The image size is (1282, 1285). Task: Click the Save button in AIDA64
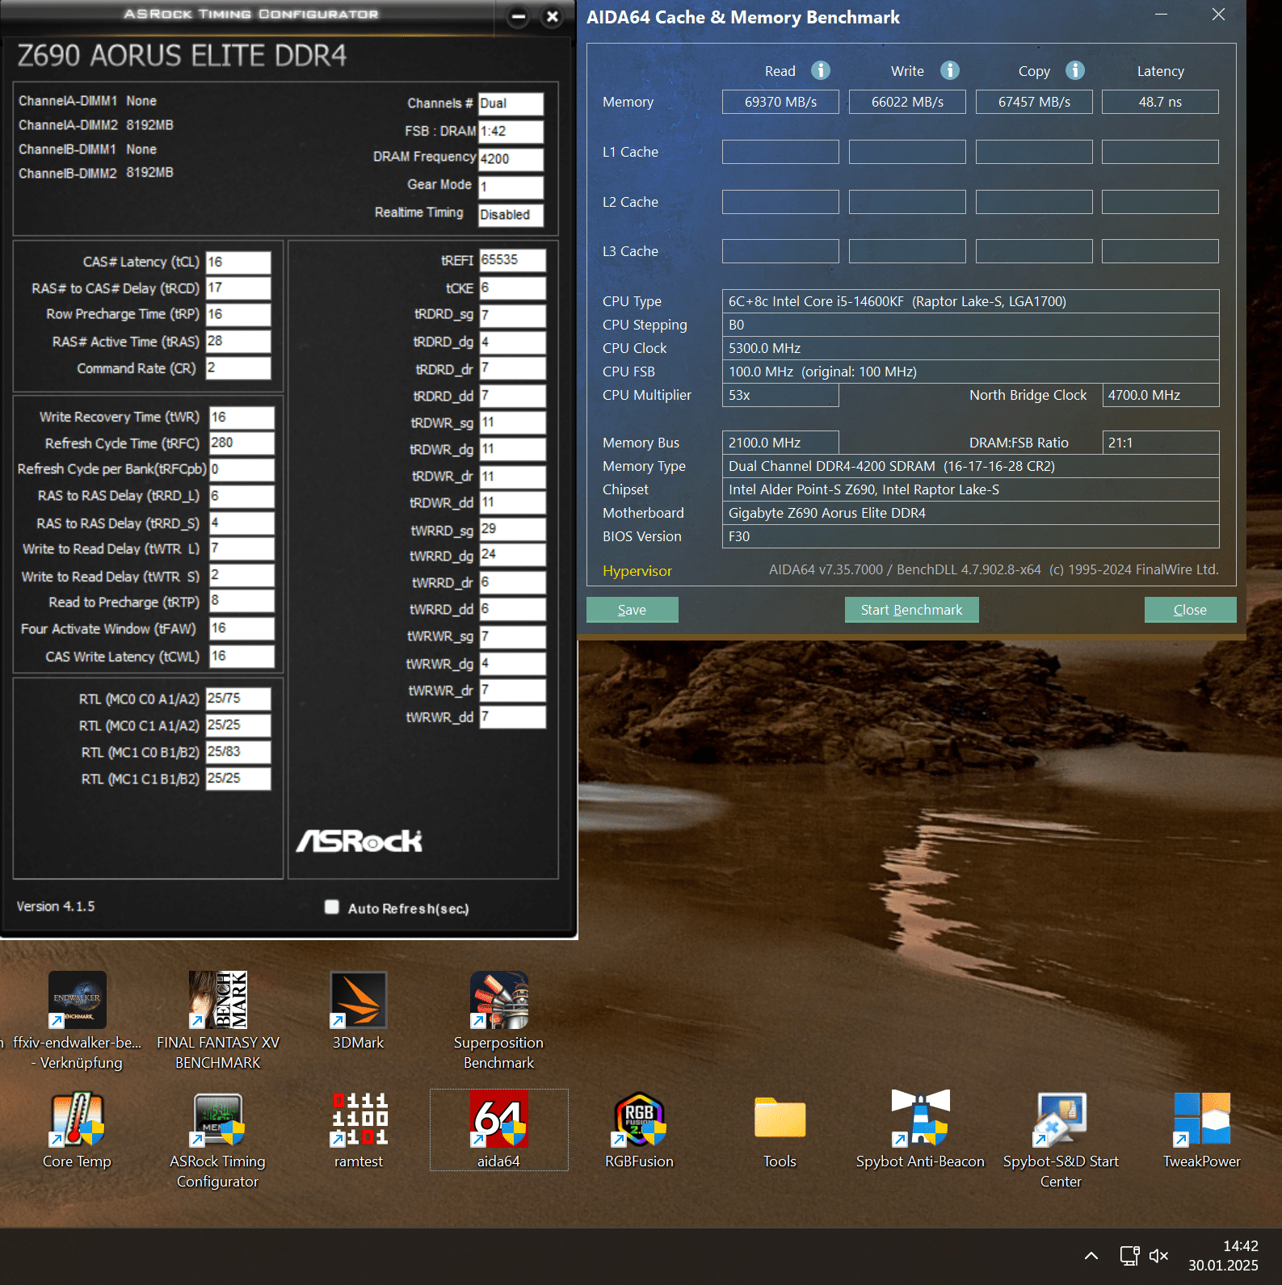click(632, 610)
